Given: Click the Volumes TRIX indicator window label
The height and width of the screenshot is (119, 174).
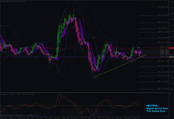Looking at the screenshot, I should pyautogui.click(x=17, y=94).
